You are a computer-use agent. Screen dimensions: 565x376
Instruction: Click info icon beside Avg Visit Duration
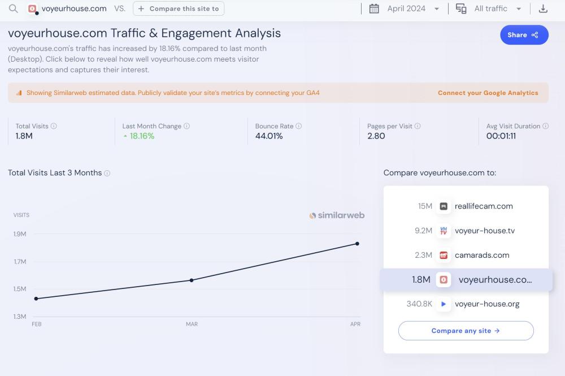click(545, 126)
